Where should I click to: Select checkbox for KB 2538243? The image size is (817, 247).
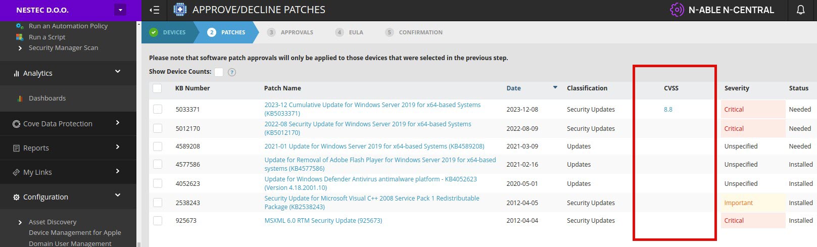[x=158, y=203]
